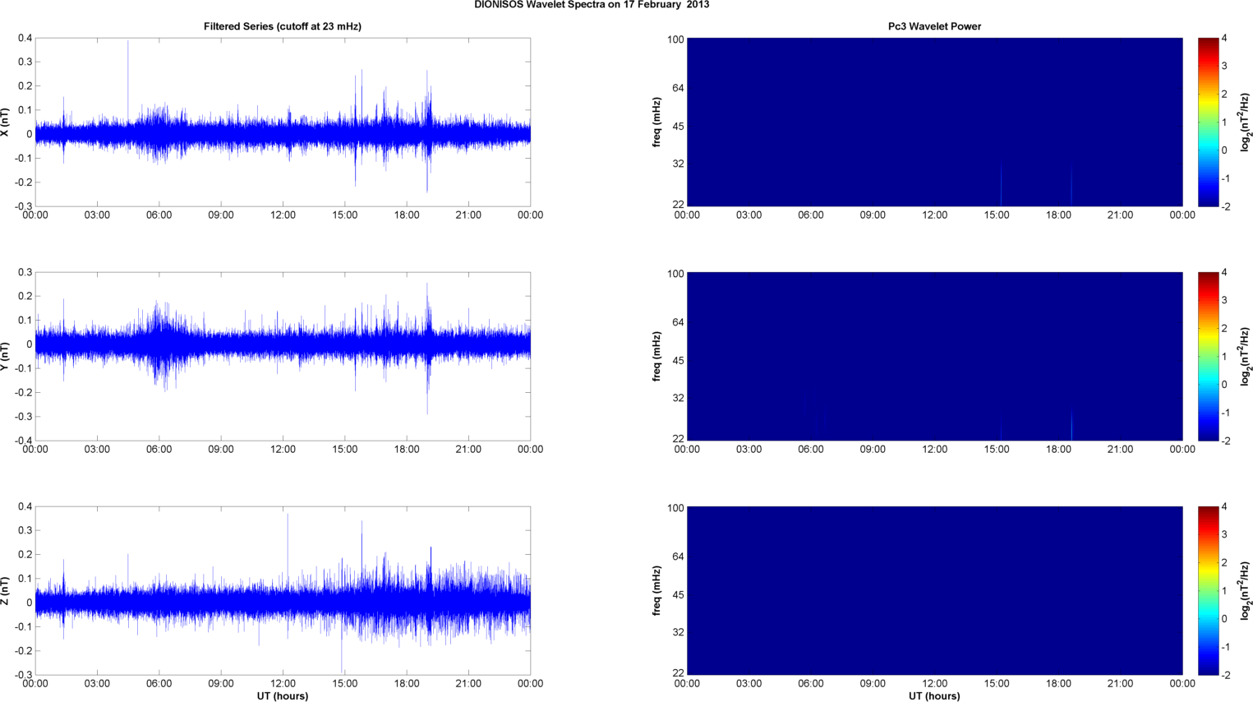
Task: Click the 'X (nT)' y-axis label
Action: point(5,122)
